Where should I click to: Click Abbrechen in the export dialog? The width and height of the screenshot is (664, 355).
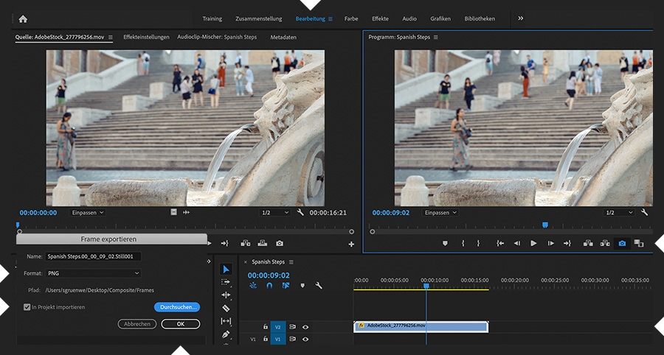coord(137,324)
